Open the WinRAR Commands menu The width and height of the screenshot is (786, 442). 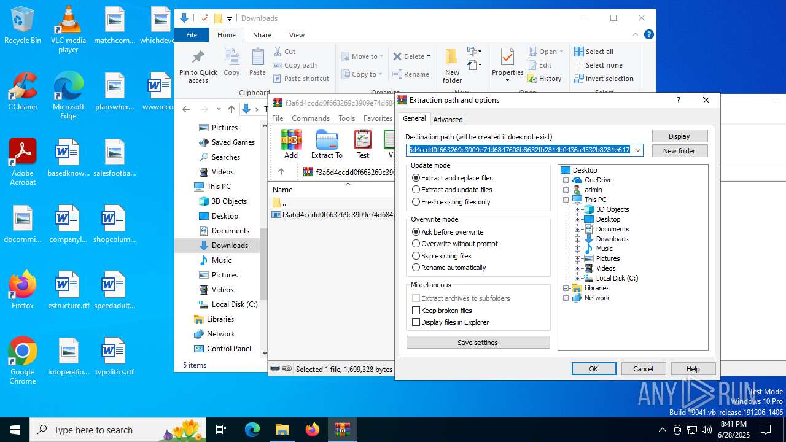click(311, 118)
